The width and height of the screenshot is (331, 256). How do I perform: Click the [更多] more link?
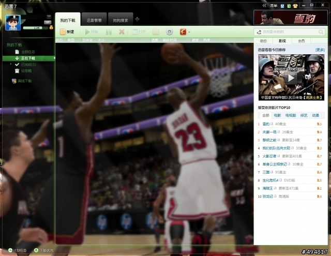[320, 50]
